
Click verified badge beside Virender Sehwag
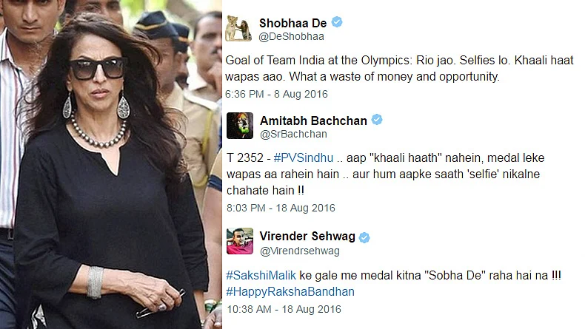364,237
